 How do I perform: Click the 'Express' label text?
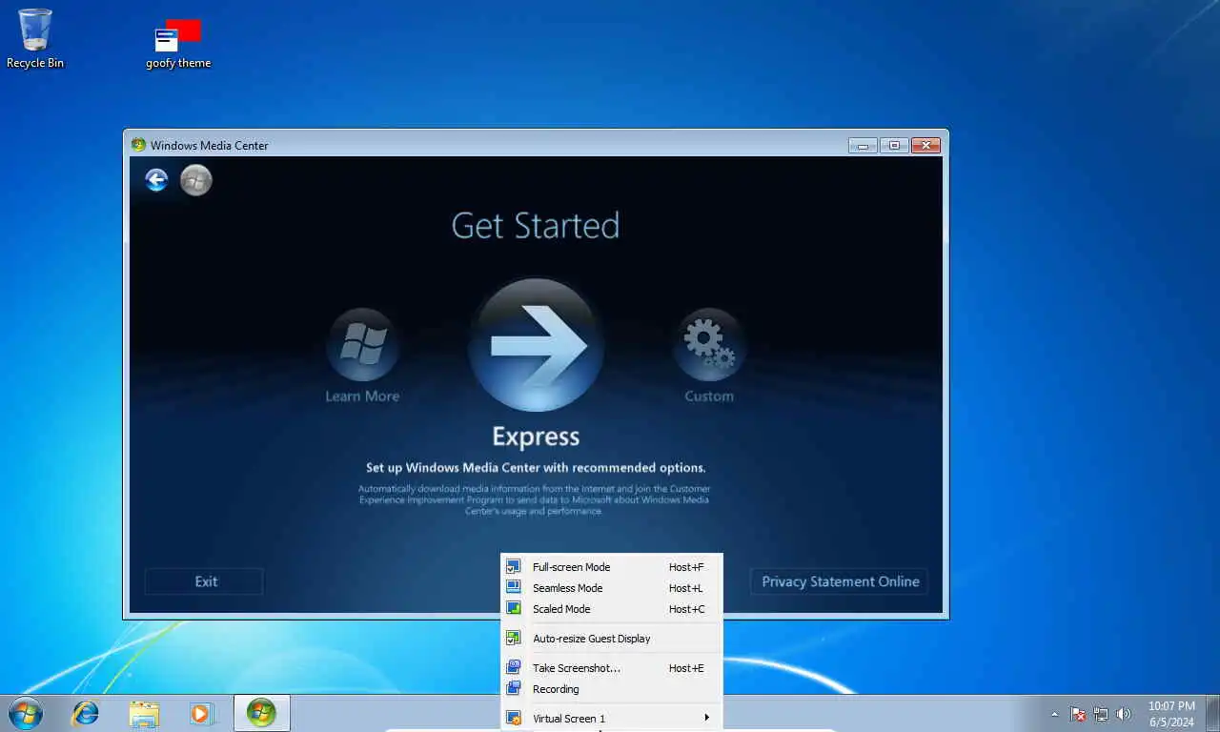(x=536, y=437)
